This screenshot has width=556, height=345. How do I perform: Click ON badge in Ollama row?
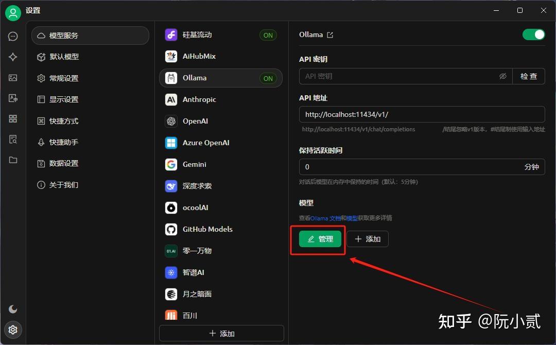tap(268, 78)
